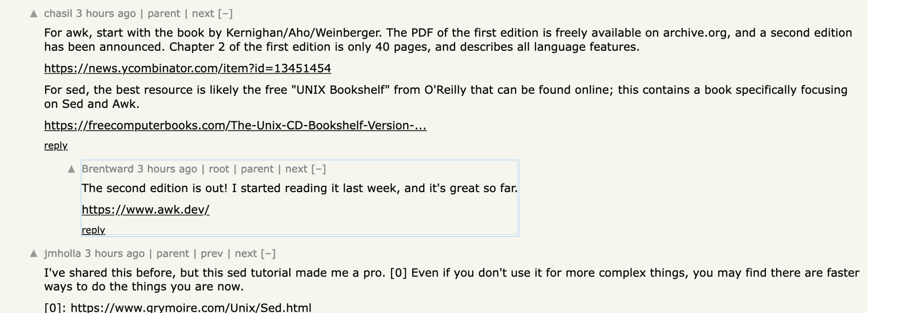Screen dimensions: 905x313
Task: Open jmholla's user profile
Action: pyautogui.click(x=62, y=254)
